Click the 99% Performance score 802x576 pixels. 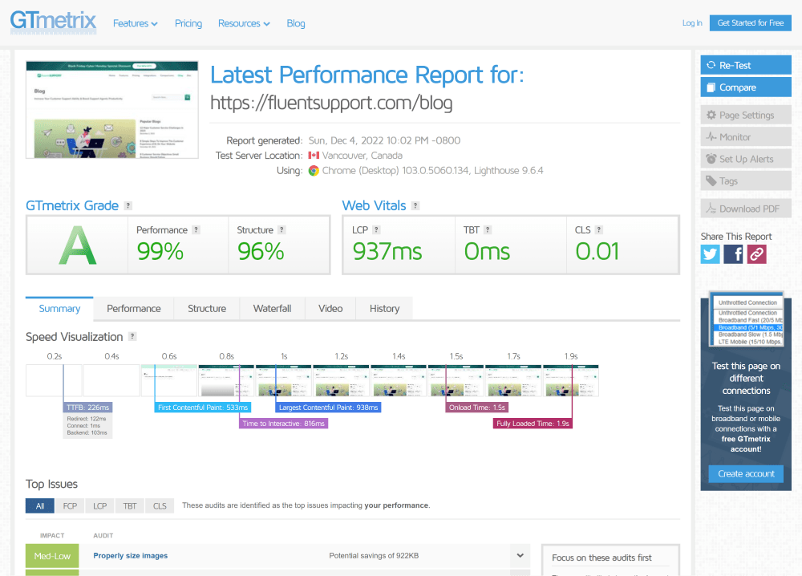tap(160, 252)
